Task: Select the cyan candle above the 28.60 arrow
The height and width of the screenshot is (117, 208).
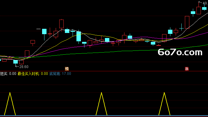Action: (x=15, y=62)
